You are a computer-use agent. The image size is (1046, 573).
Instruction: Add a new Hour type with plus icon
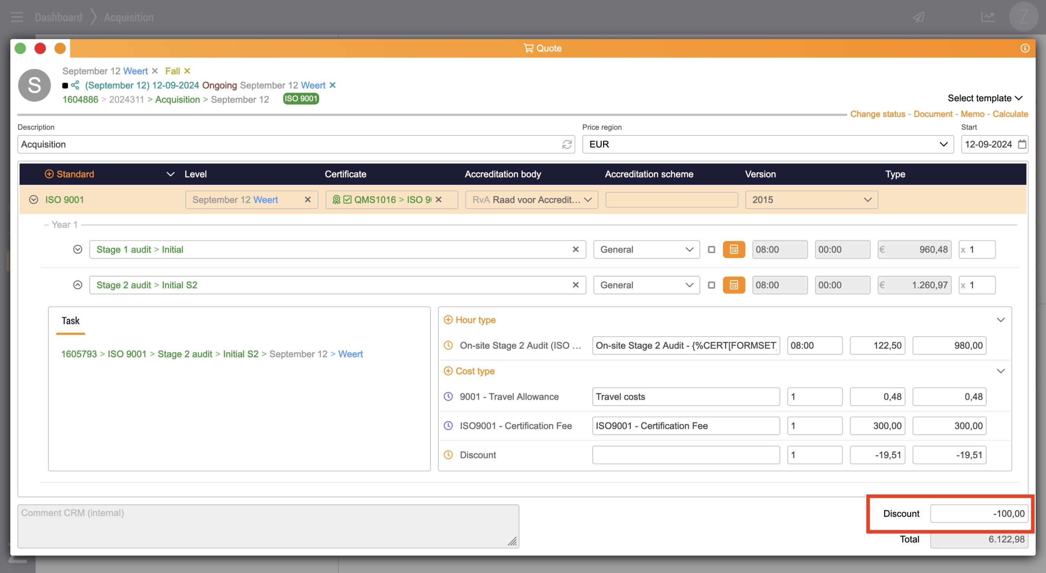click(448, 320)
